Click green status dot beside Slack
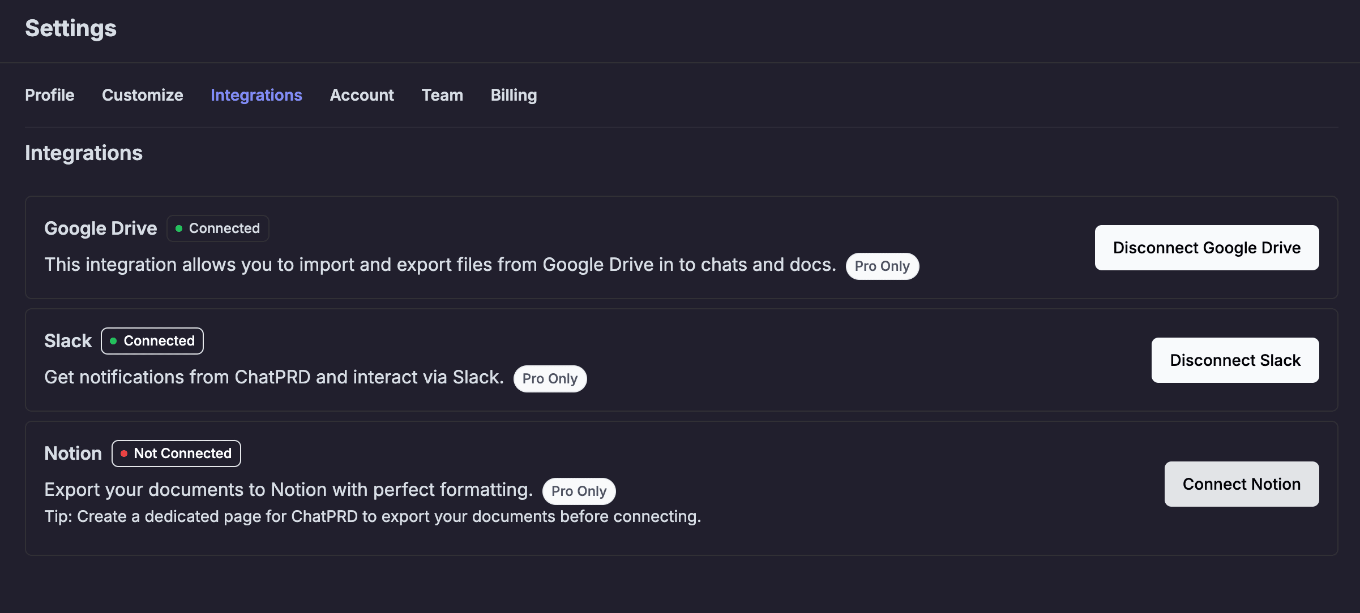This screenshot has height=613, width=1360. coord(113,341)
